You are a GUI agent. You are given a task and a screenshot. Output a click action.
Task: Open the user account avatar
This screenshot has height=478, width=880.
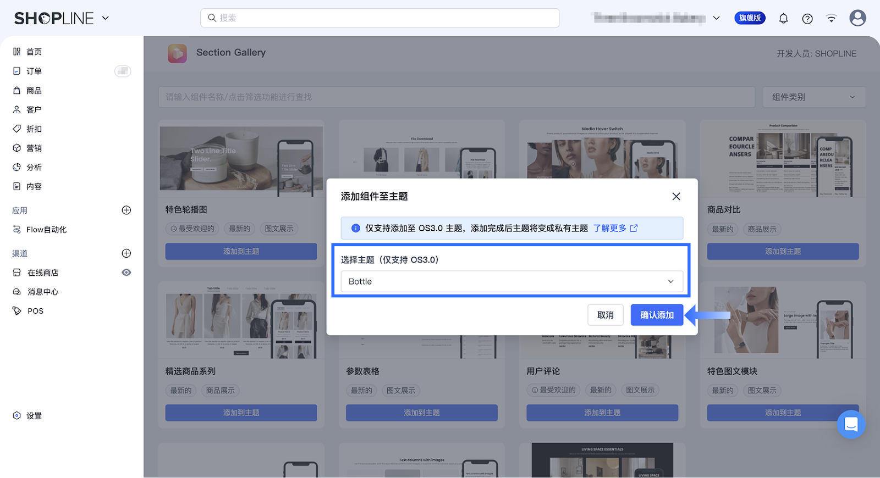pyautogui.click(x=857, y=18)
